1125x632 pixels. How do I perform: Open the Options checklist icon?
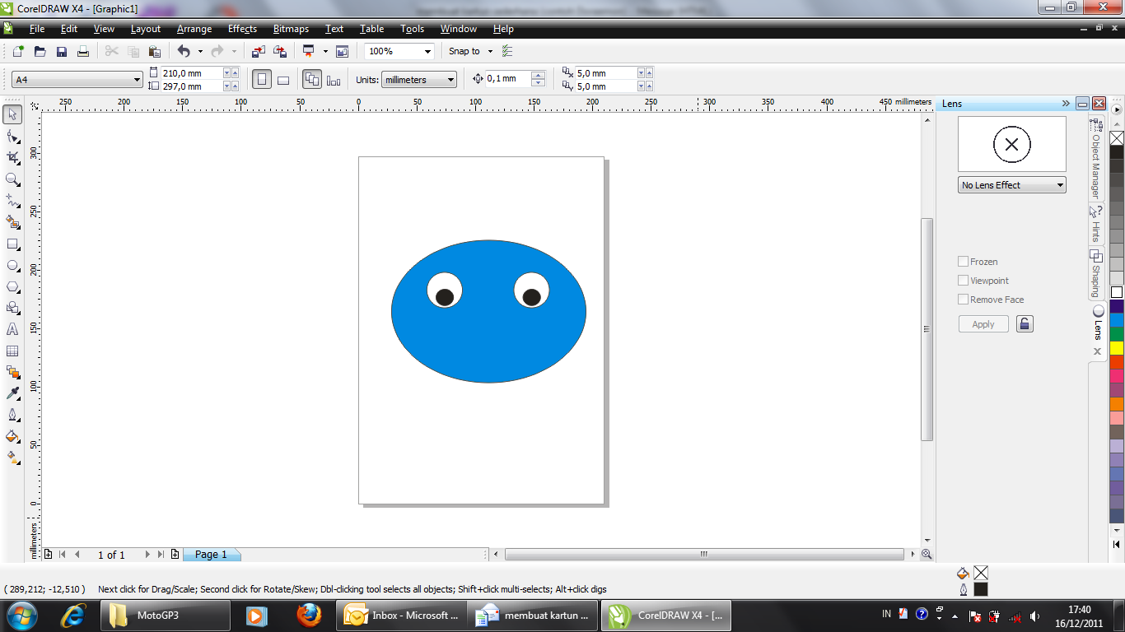coord(507,51)
